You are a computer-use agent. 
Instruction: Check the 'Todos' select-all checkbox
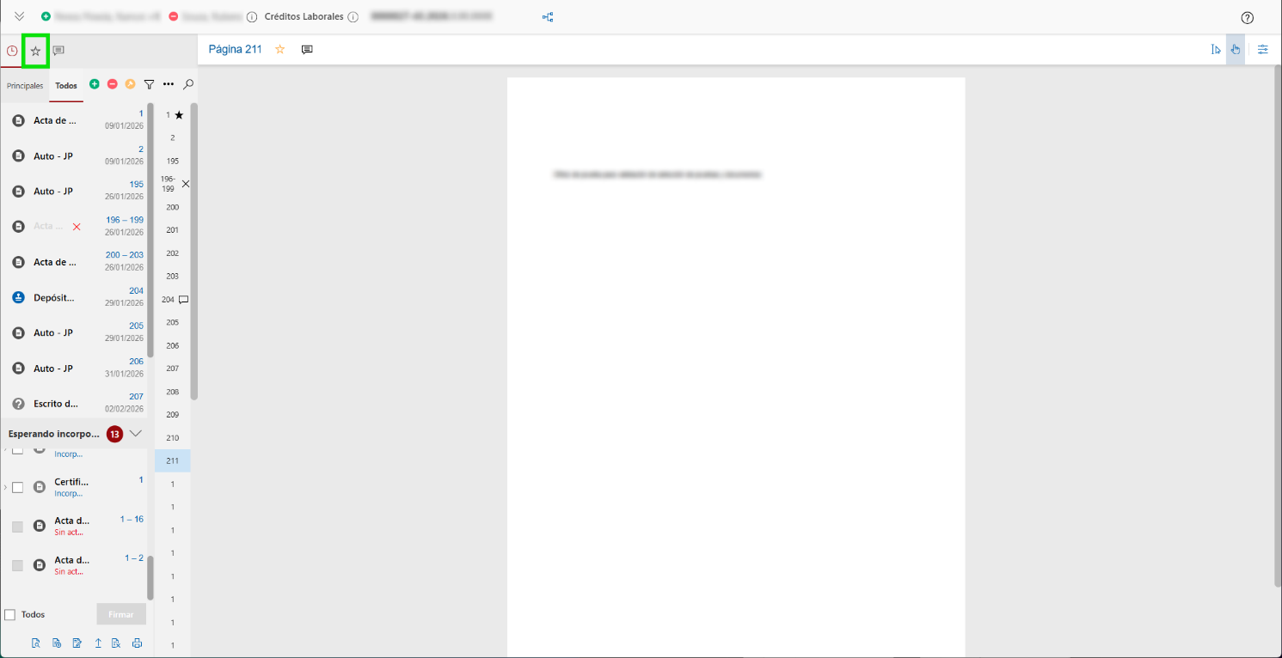pyautogui.click(x=10, y=615)
